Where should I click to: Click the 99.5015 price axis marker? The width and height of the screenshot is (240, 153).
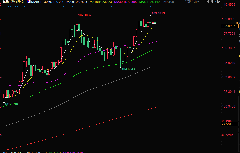tap(227, 124)
